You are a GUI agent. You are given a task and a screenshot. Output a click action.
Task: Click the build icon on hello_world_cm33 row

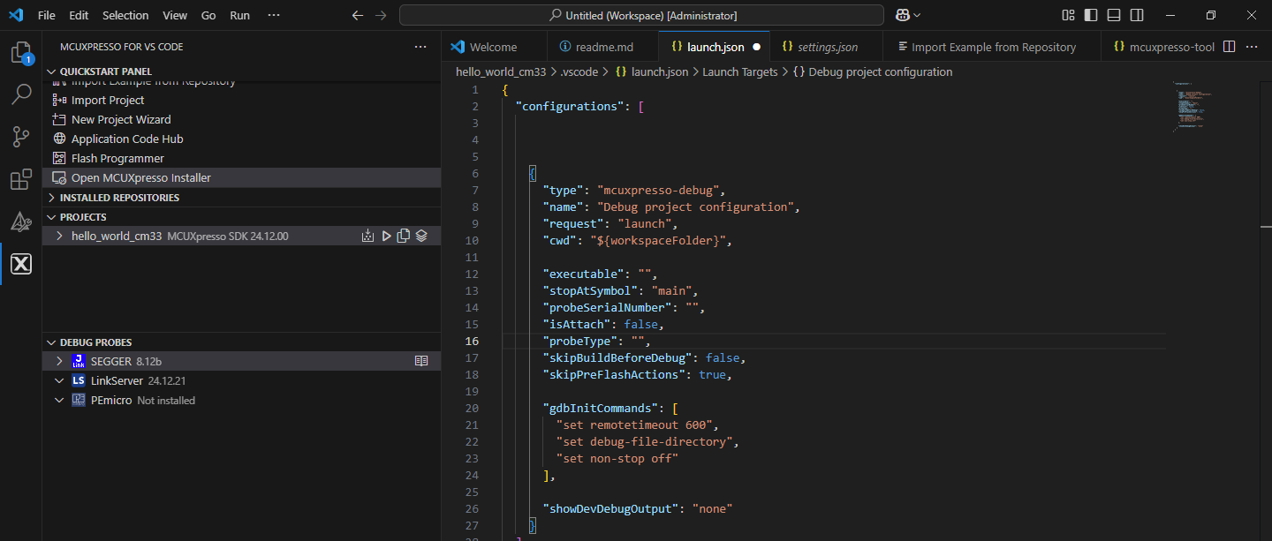(x=367, y=236)
